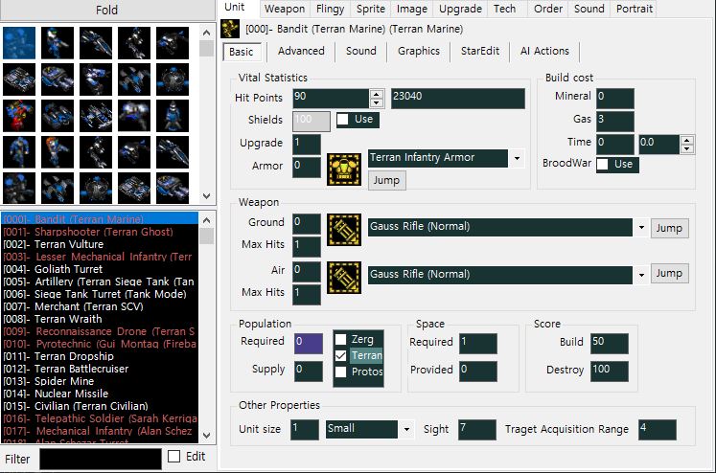This screenshot has height=473, width=716.
Task: Choose Science Vessel thumbnail in bottom row
Action: point(96,188)
